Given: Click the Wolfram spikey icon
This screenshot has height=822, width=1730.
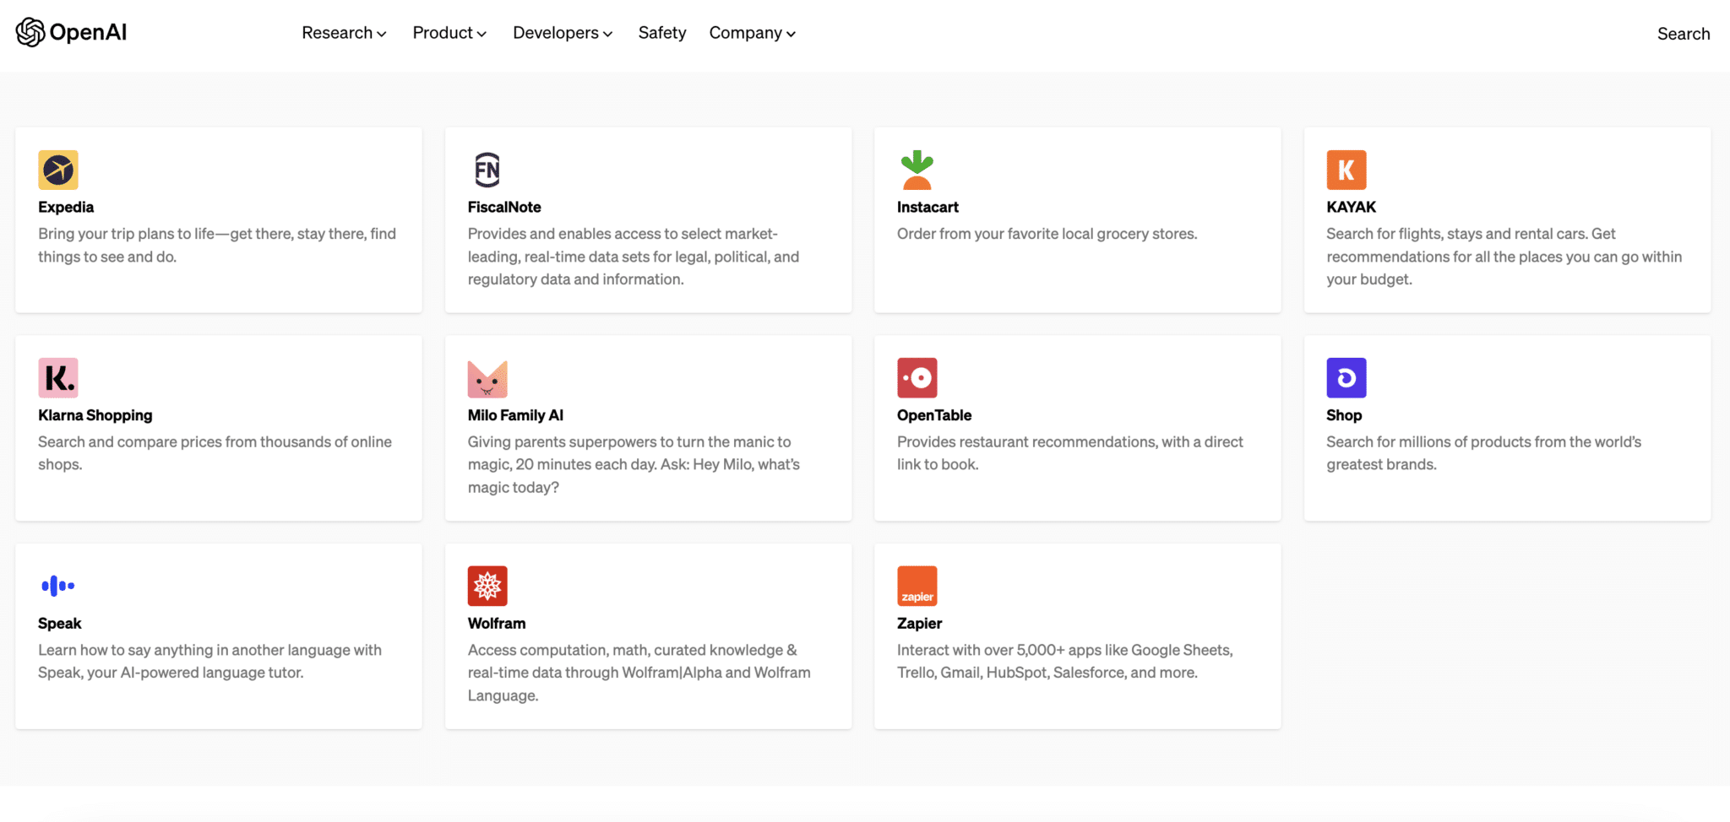Looking at the screenshot, I should click(487, 585).
